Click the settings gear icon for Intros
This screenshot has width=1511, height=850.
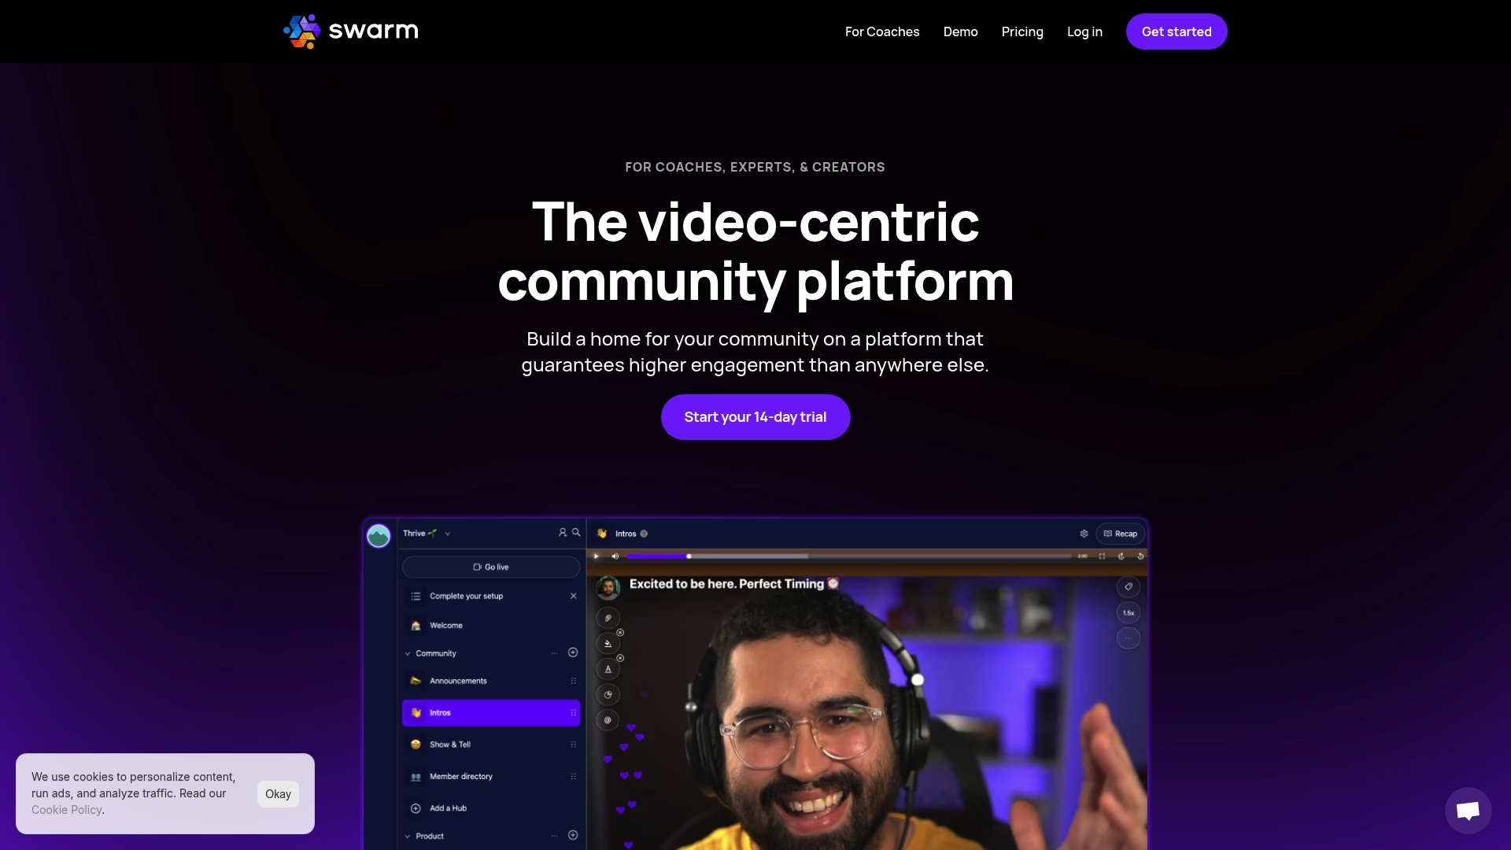pyautogui.click(x=1084, y=532)
